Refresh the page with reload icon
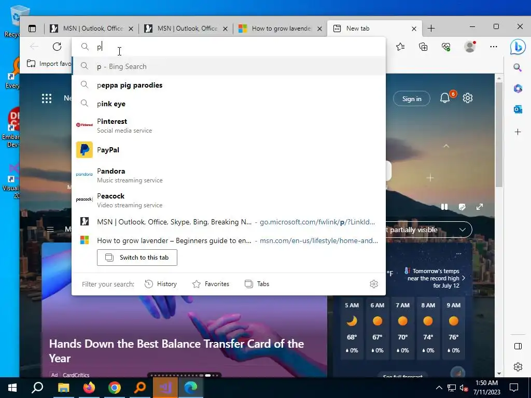531x398 pixels. tap(57, 47)
